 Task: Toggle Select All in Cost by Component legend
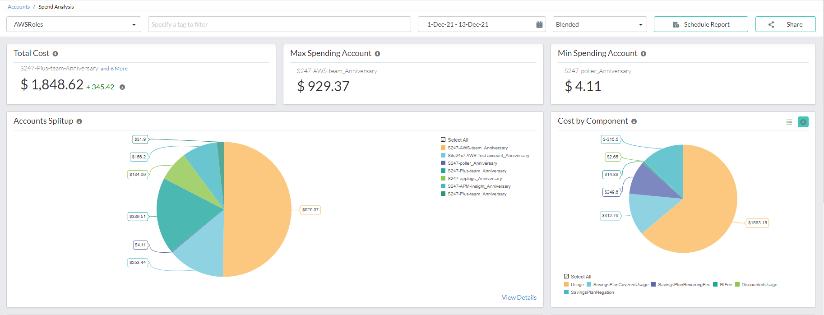(578, 277)
